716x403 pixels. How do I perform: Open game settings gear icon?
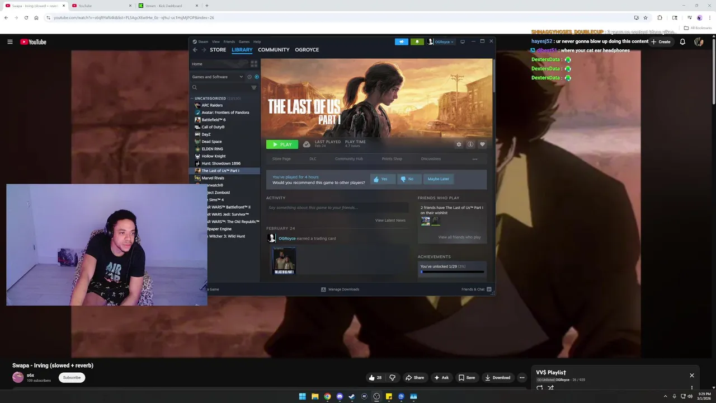(x=459, y=144)
